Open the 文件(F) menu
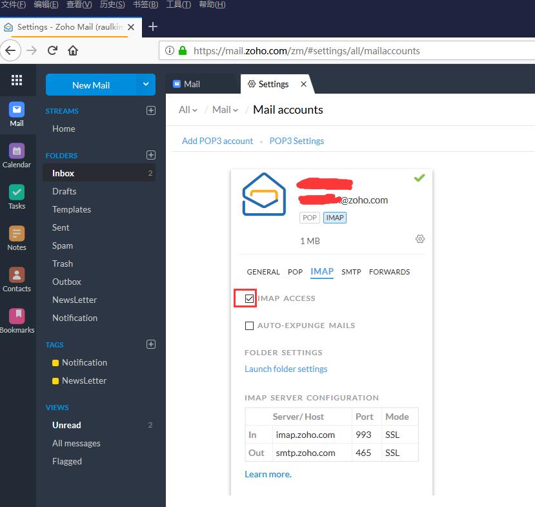535x507 pixels. click(14, 5)
